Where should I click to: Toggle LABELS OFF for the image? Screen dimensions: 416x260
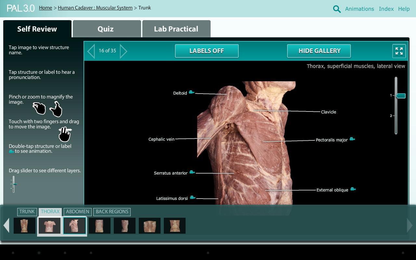tap(207, 51)
